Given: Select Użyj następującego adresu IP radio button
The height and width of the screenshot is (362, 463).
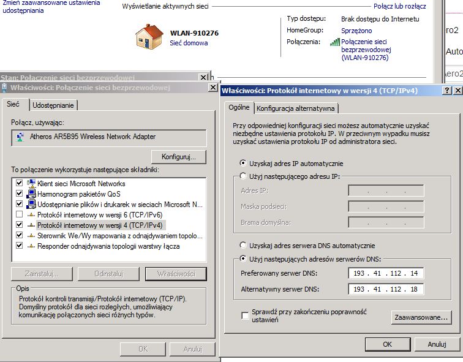Looking at the screenshot, I should pos(244,176).
